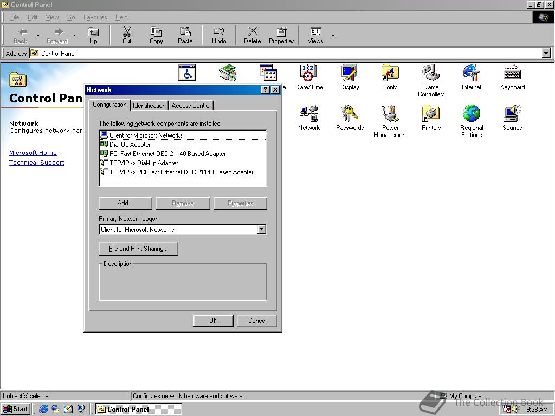This screenshot has width=555, height=416.
Task: Click the Remove button
Action: (183, 203)
